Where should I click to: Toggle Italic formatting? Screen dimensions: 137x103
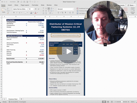(x=17, y=13)
